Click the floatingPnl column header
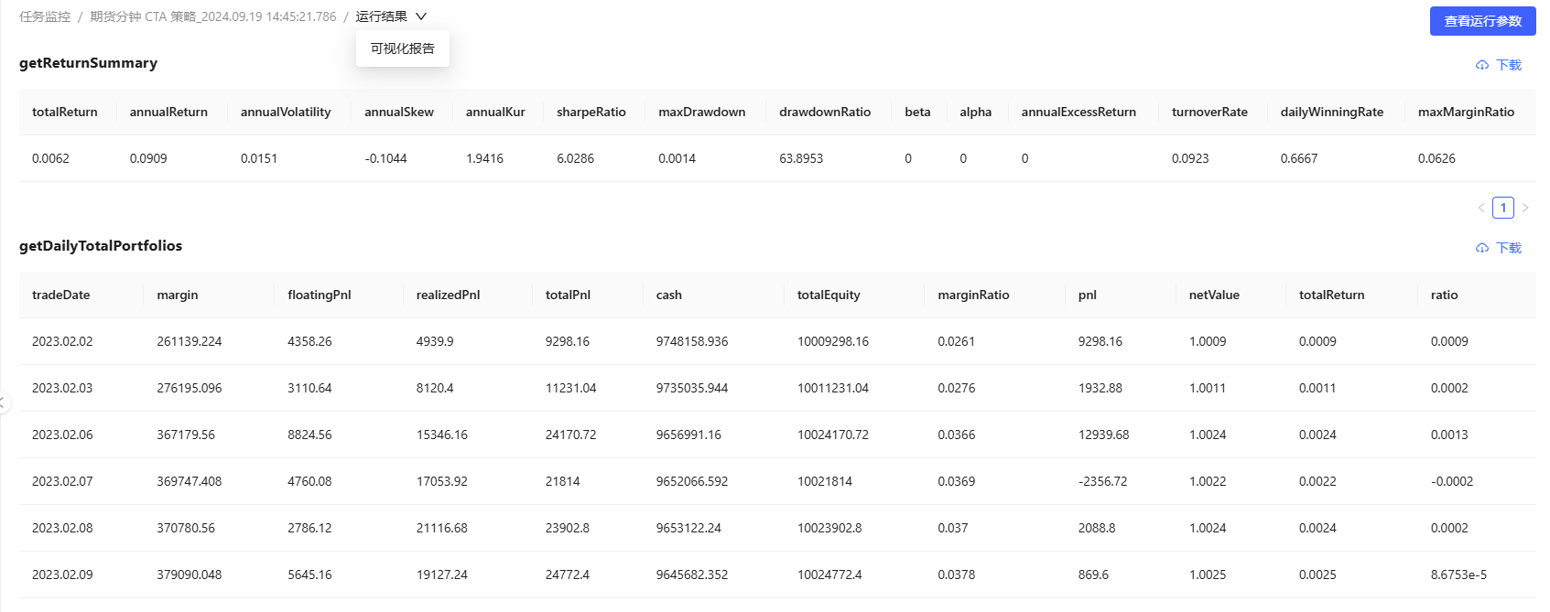Image resolution: width=1550 pixels, height=612 pixels. click(320, 295)
